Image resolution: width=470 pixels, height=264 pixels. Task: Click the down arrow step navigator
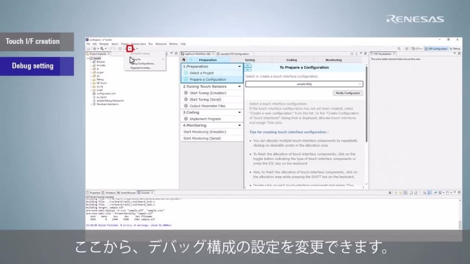click(x=248, y=69)
